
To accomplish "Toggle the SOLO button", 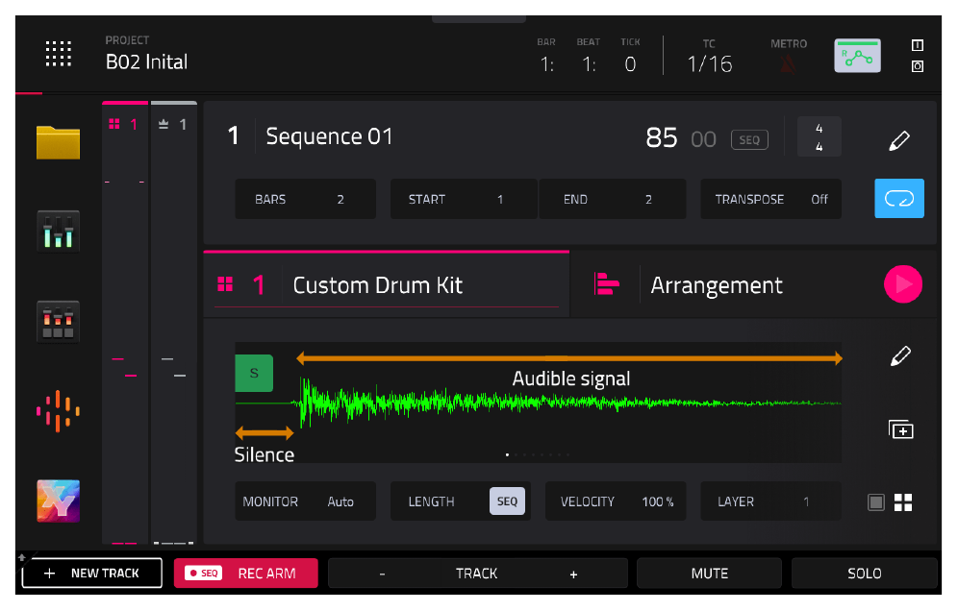I will pos(865,574).
